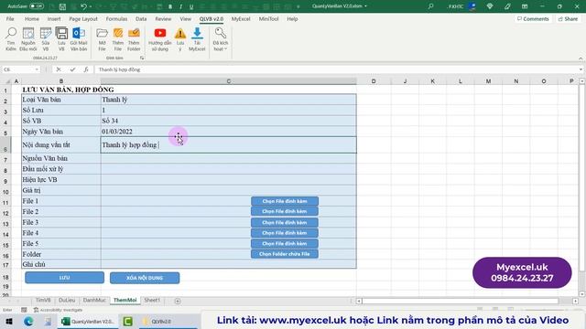586x329 pixels.
Task: Click the Lưu VB save icon
Action: coord(61,38)
